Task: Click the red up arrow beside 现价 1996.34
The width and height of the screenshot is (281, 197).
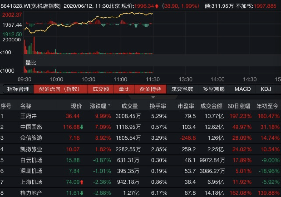Action: coord(157,6)
